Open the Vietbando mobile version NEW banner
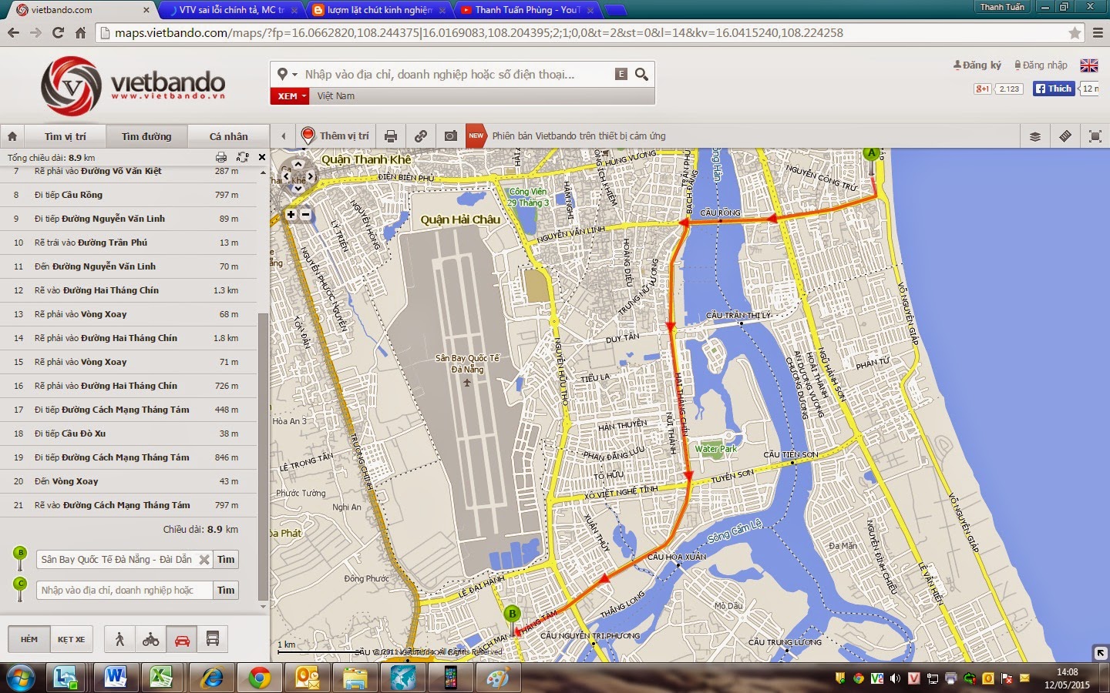1110x693 pixels. pos(567,136)
